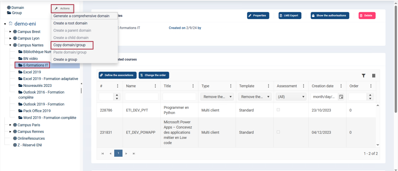The image size is (398, 171).
Task: Open the grid filter funnel icon
Action: point(363,76)
